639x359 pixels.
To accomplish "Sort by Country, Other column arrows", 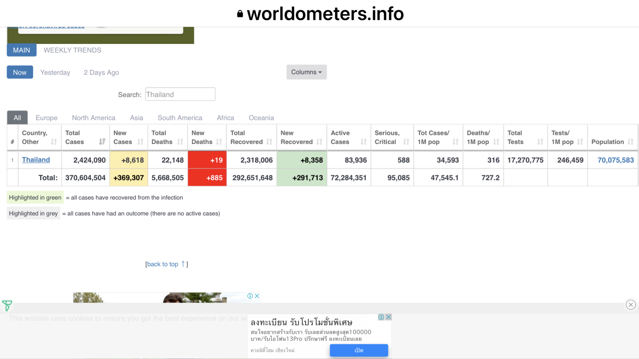I will (54, 142).
